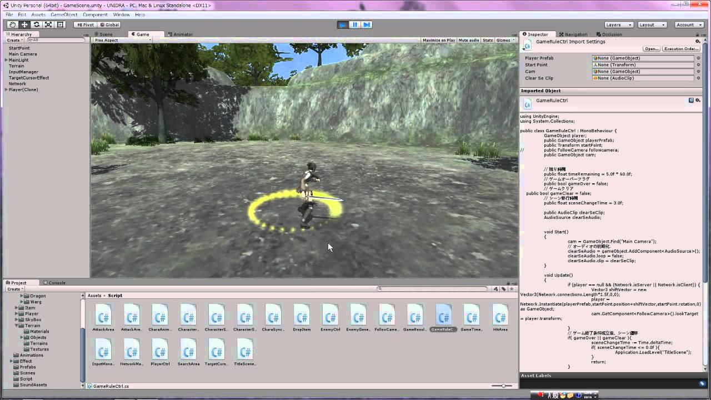
Task: Select the Move tool
Action: click(x=24, y=24)
